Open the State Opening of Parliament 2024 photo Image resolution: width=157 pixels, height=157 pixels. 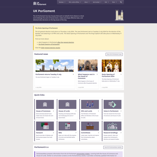(111, 66)
